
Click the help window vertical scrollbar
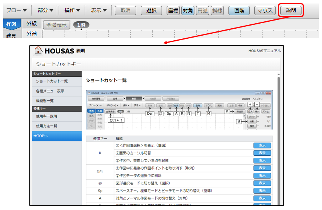(279, 141)
